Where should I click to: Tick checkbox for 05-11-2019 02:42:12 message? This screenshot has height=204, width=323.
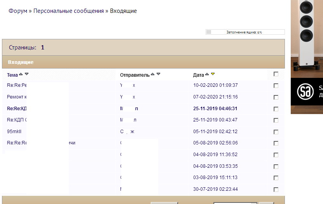(276, 132)
